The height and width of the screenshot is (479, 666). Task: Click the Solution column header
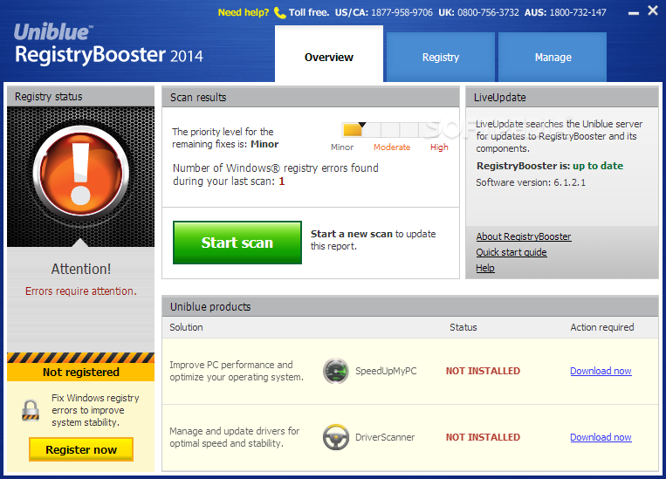[186, 327]
